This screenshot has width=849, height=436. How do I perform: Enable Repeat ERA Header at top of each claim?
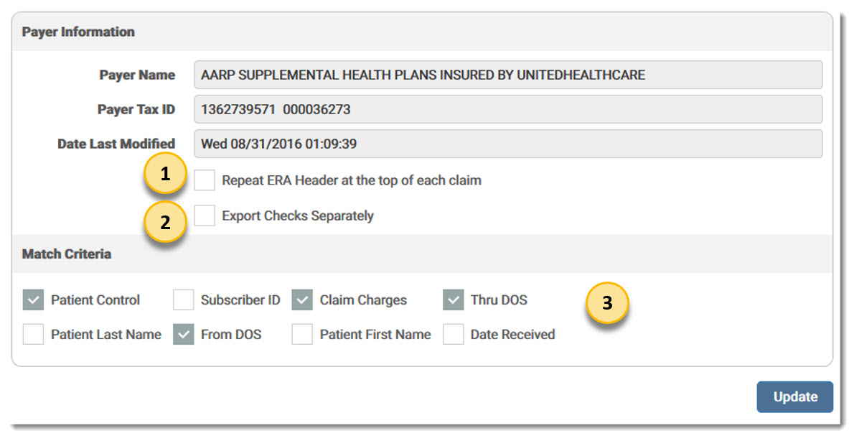205,180
